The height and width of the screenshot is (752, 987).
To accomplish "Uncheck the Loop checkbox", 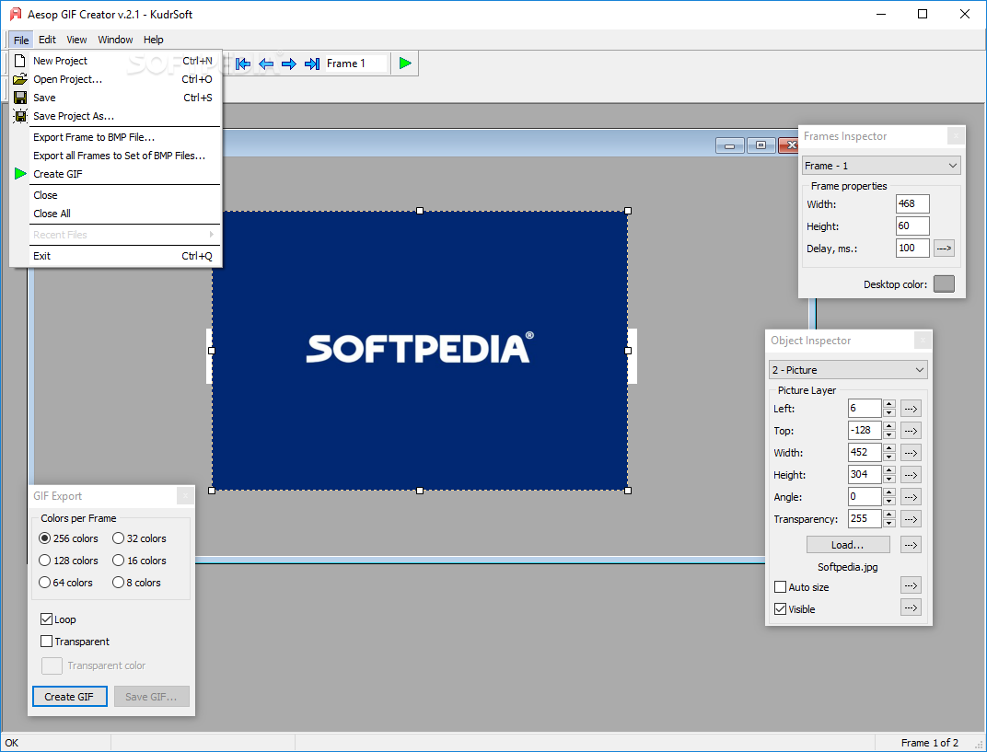I will 47,619.
